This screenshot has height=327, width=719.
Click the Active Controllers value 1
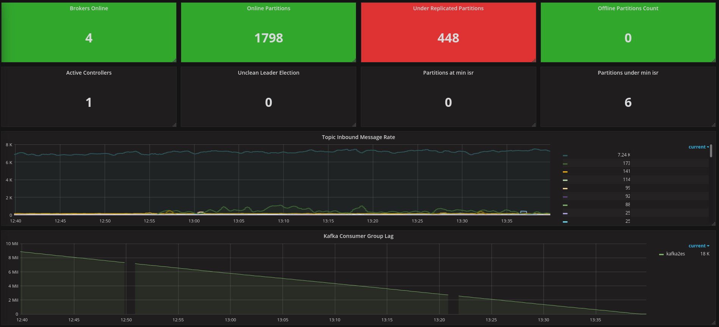pyautogui.click(x=89, y=102)
